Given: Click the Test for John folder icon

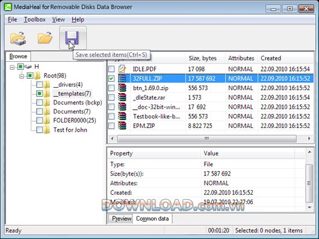Looking at the screenshot, I should [46, 130].
